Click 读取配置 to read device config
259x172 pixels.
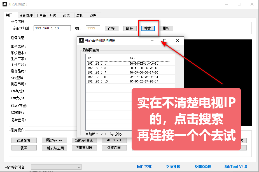point(24,140)
